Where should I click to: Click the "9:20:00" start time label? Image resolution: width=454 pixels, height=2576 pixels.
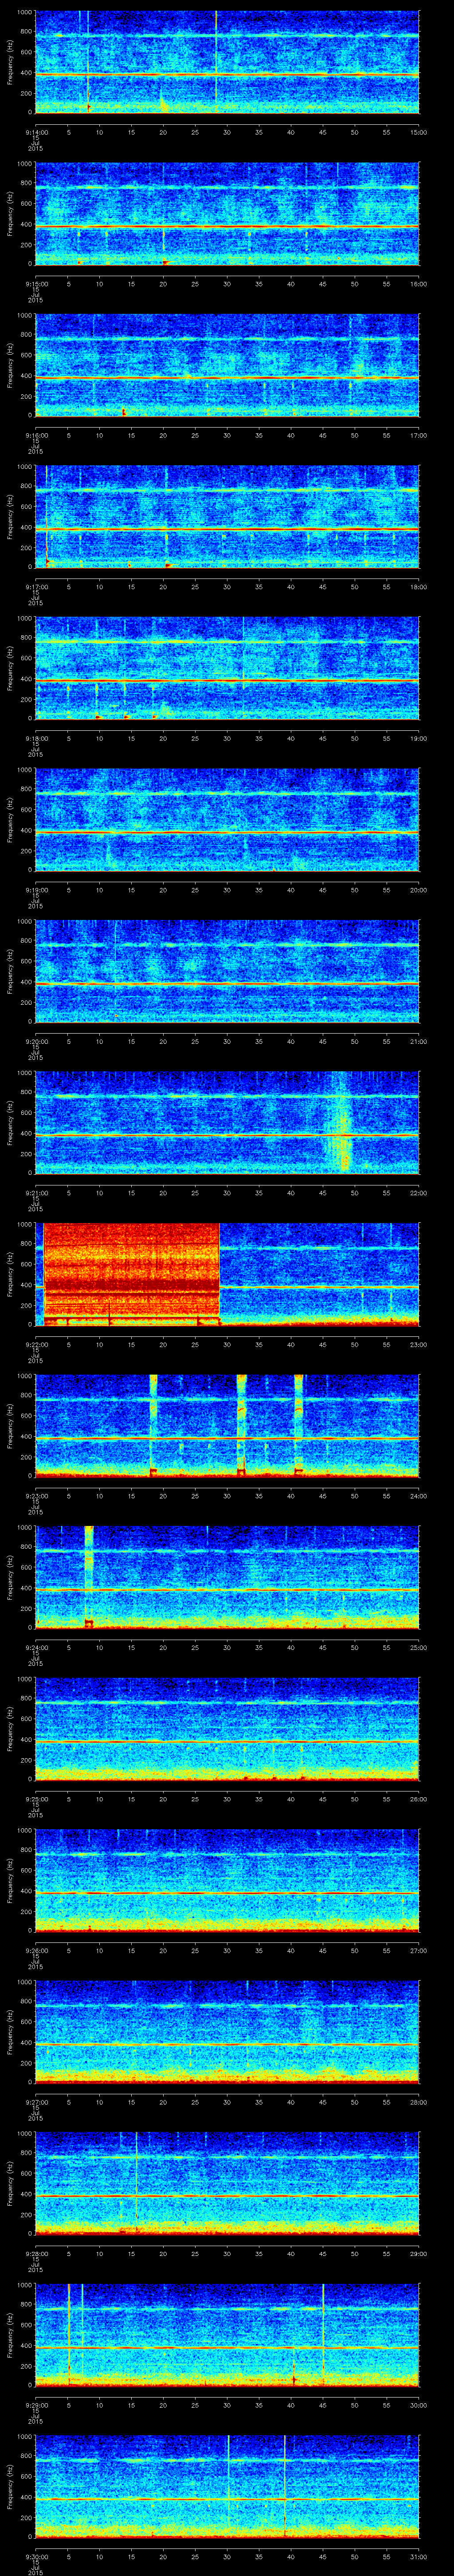click(x=36, y=1041)
